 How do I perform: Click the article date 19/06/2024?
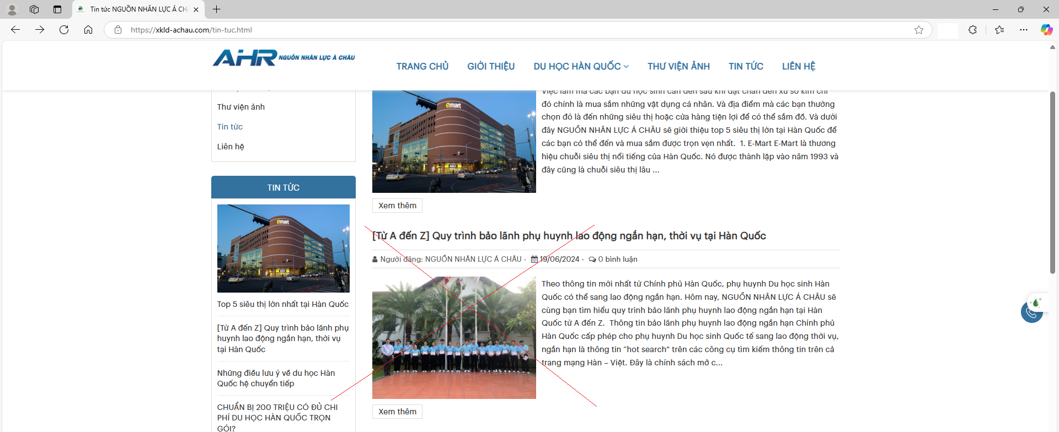click(559, 259)
